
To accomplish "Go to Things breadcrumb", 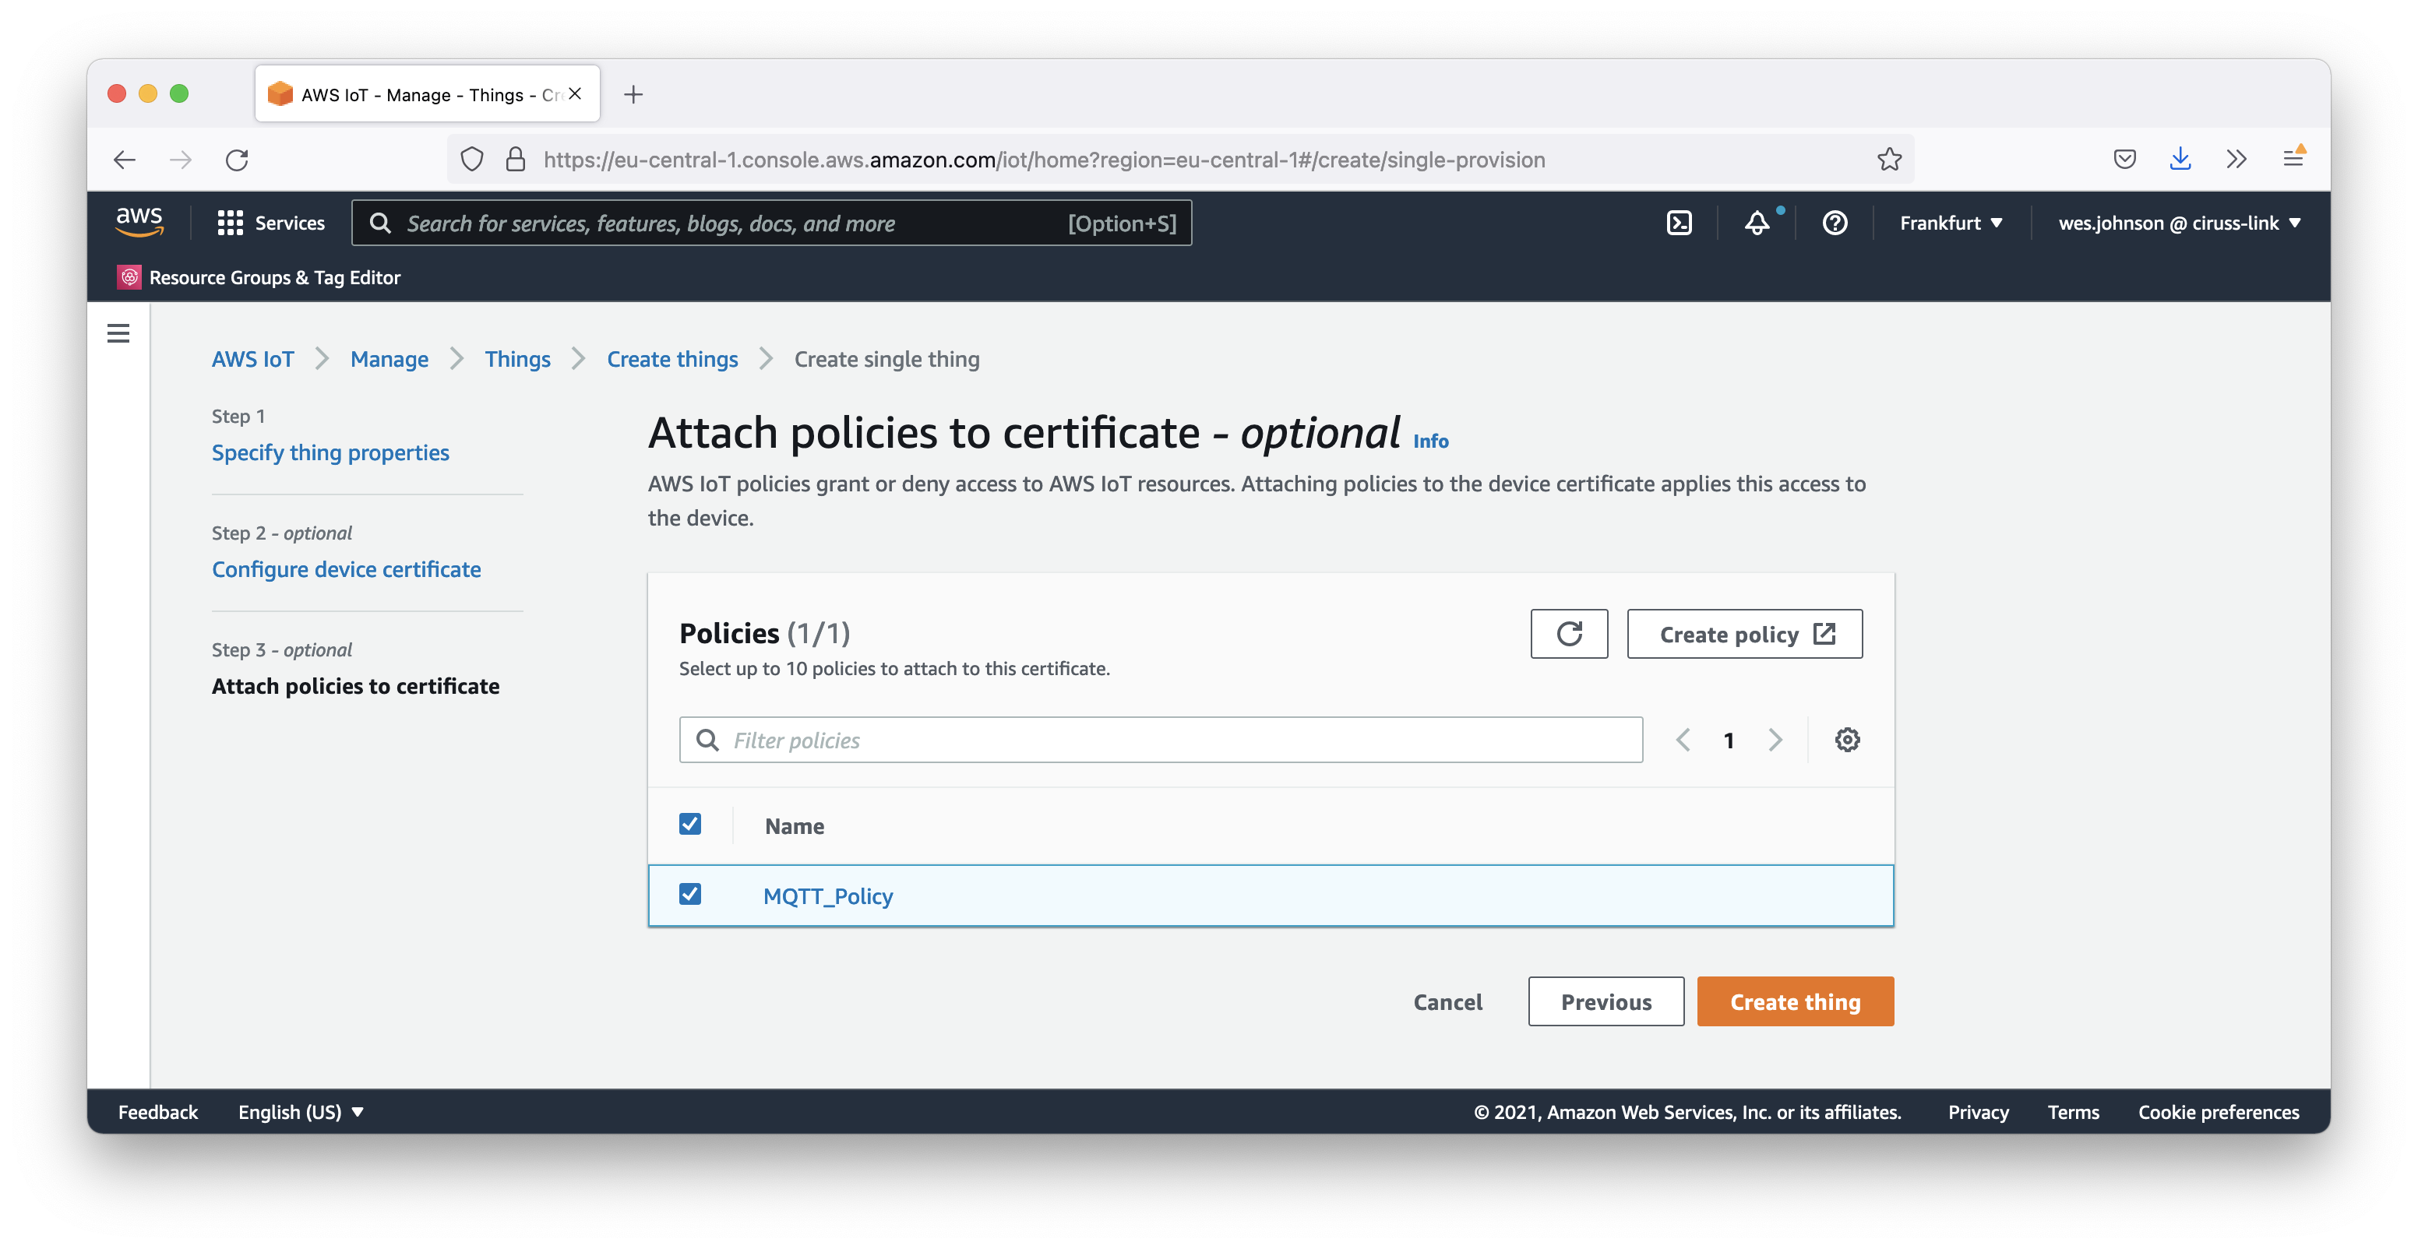I will 517,360.
